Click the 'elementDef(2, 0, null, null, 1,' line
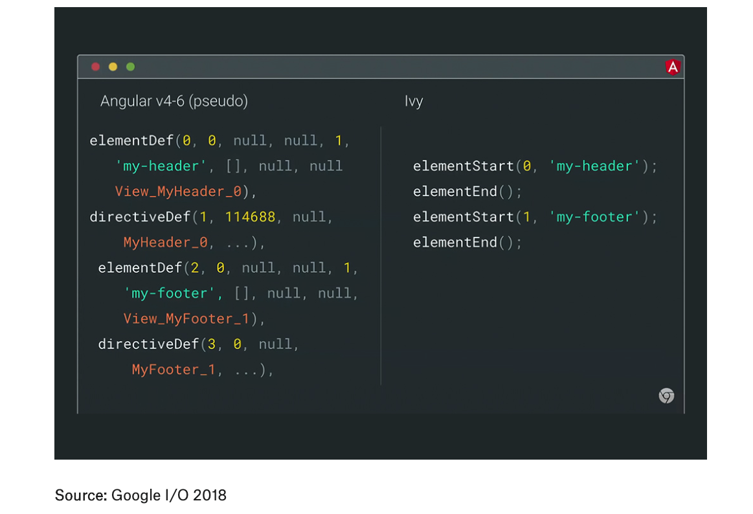Screen dimensions: 753x514 228,268
